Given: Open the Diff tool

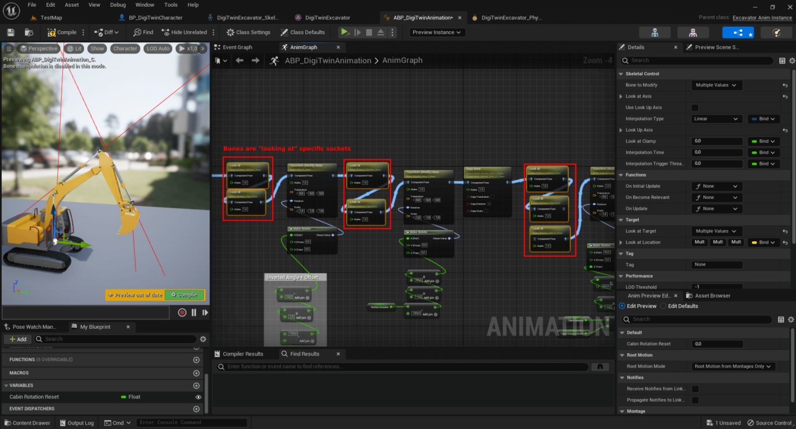Looking at the screenshot, I should [107, 32].
